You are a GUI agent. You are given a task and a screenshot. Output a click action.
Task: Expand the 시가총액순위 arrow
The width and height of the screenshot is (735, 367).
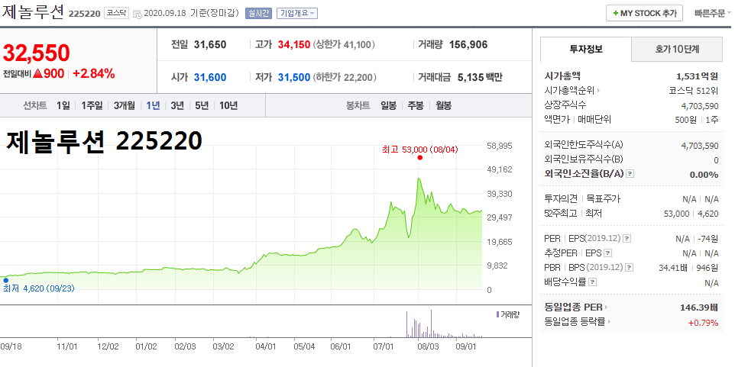(598, 90)
